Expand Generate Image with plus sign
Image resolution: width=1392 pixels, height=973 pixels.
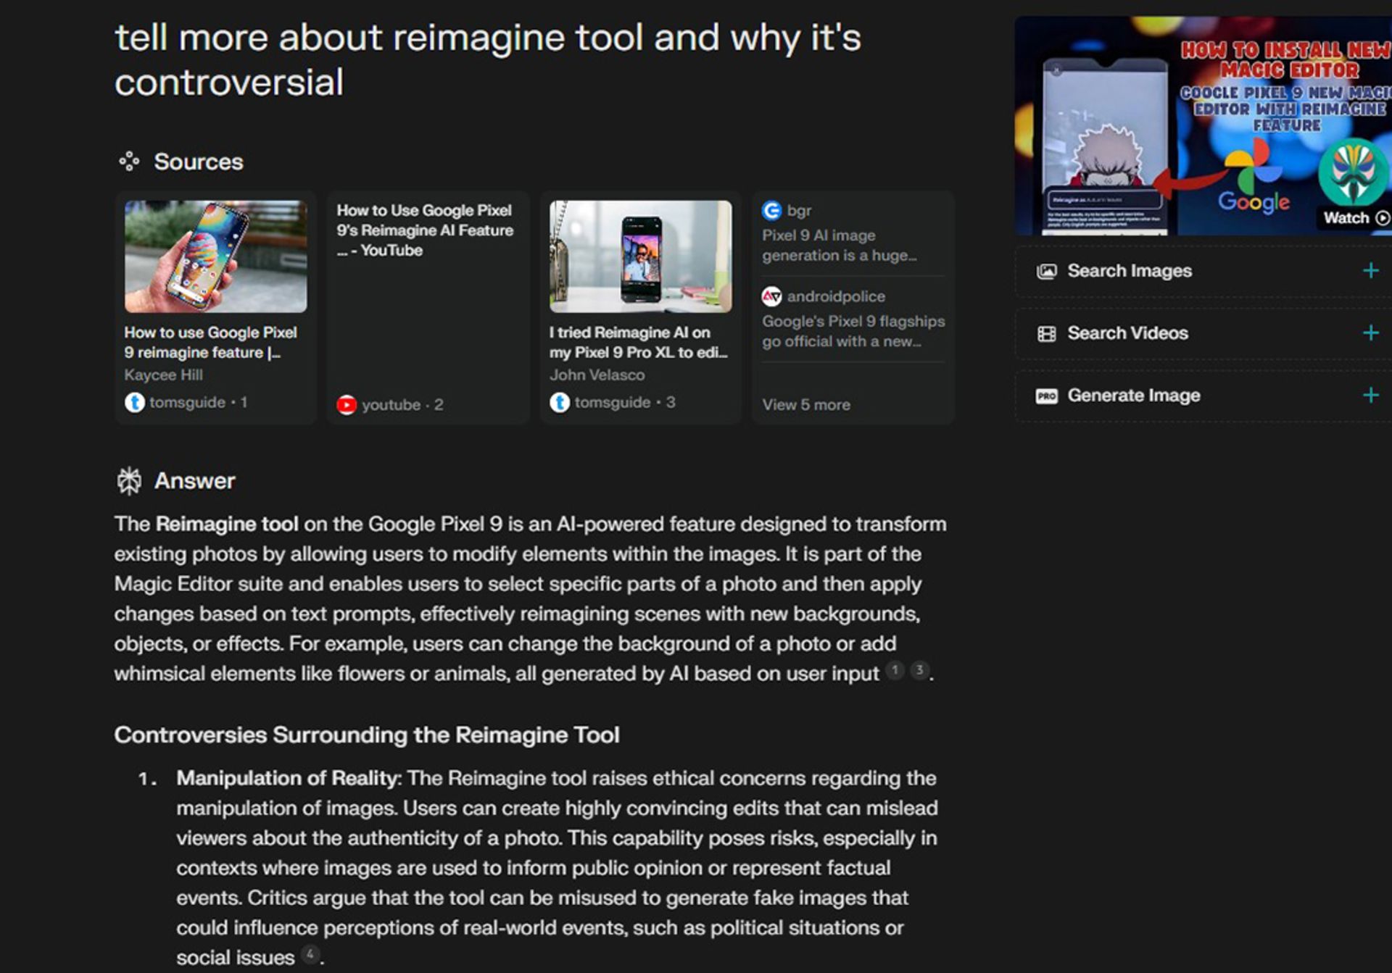tap(1370, 396)
